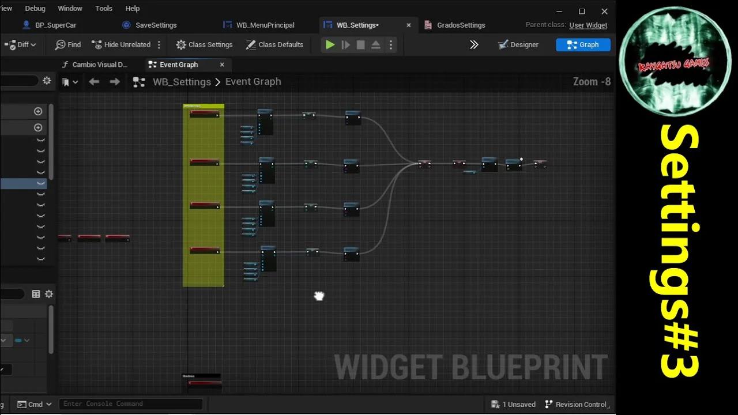This screenshot has height=415, width=738.
Task: Switch to the Designer view
Action: (518, 44)
